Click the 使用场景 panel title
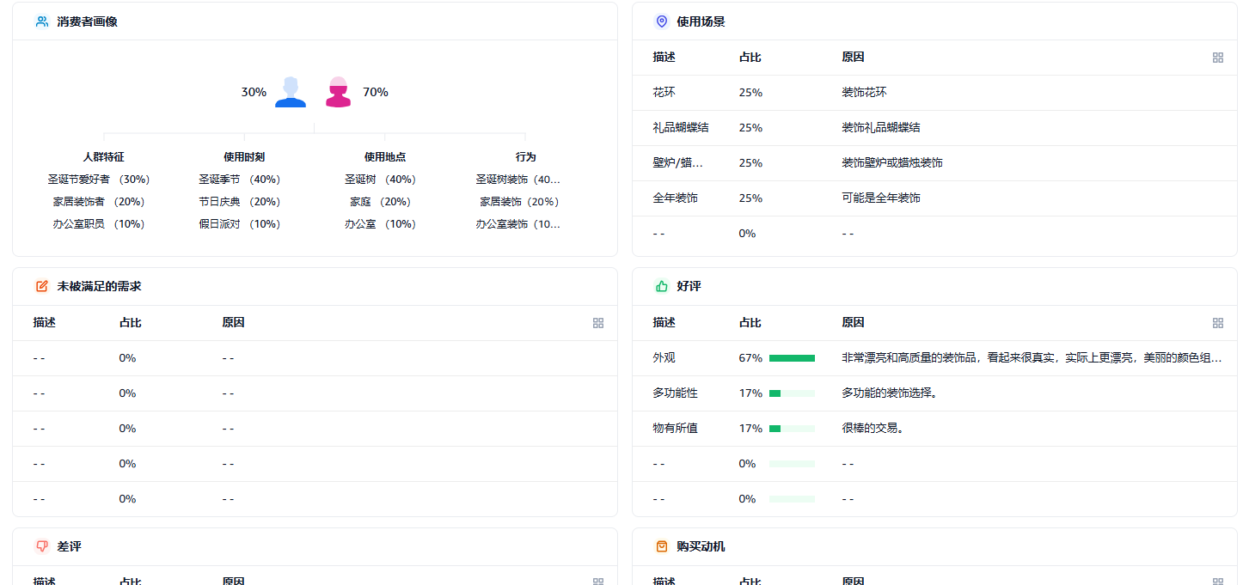The image size is (1243, 585). click(x=701, y=21)
